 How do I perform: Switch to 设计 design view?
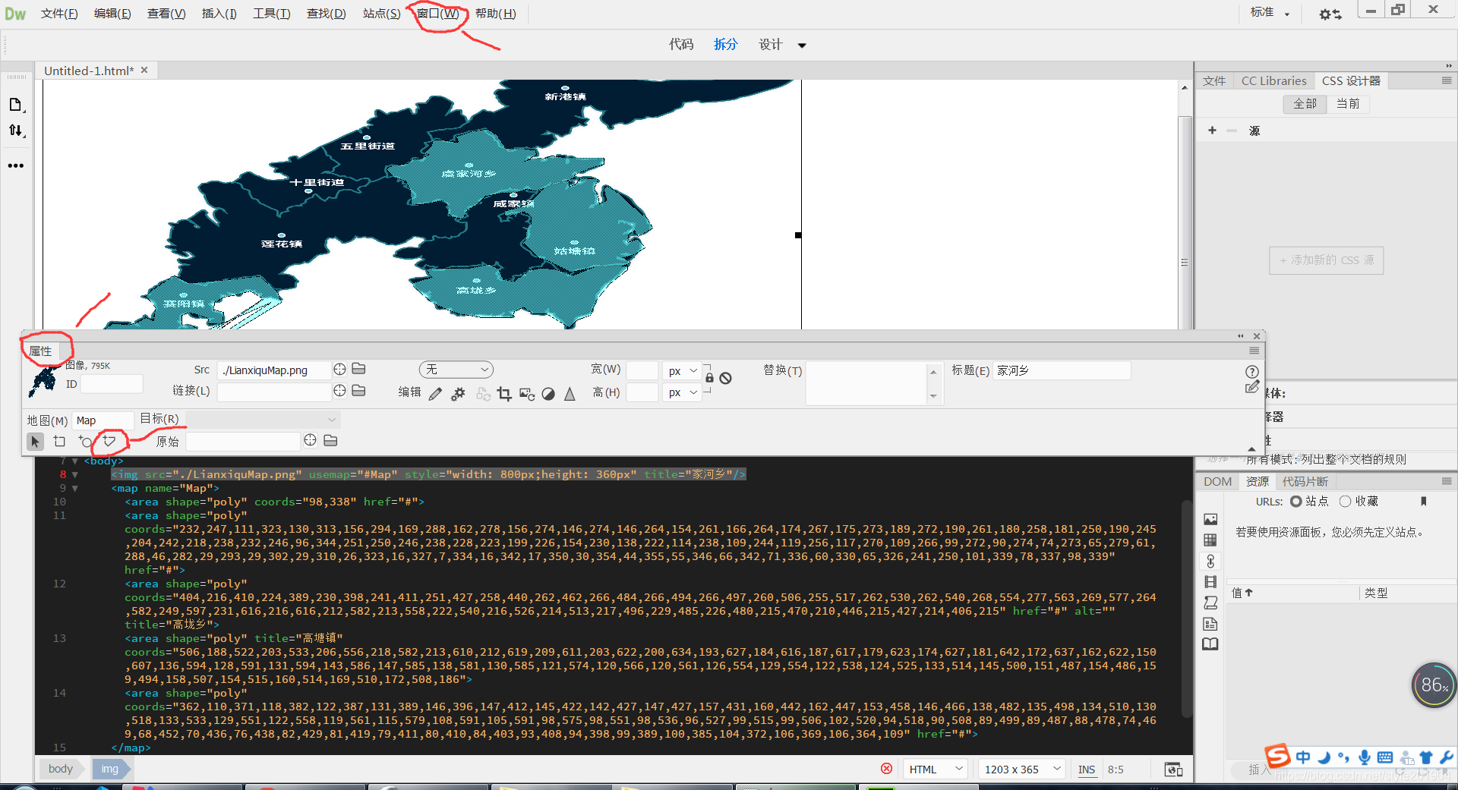point(770,44)
